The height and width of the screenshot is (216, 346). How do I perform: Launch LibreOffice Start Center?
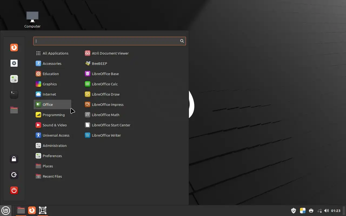(x=108, y=125)
